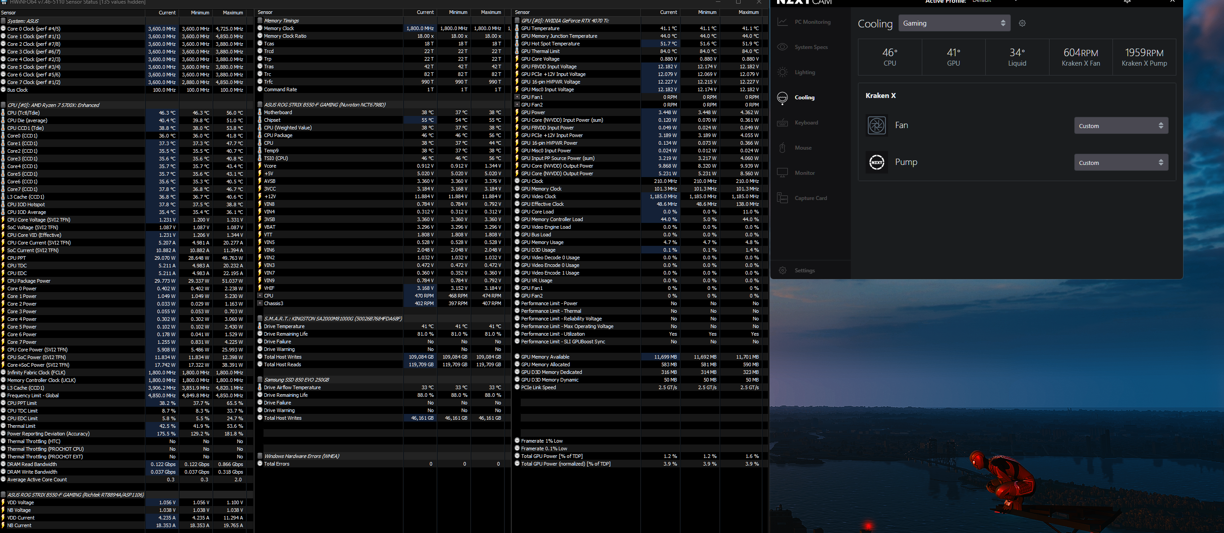
Task: Click thermometer icon beside Motherboard row
Action: 260,113
